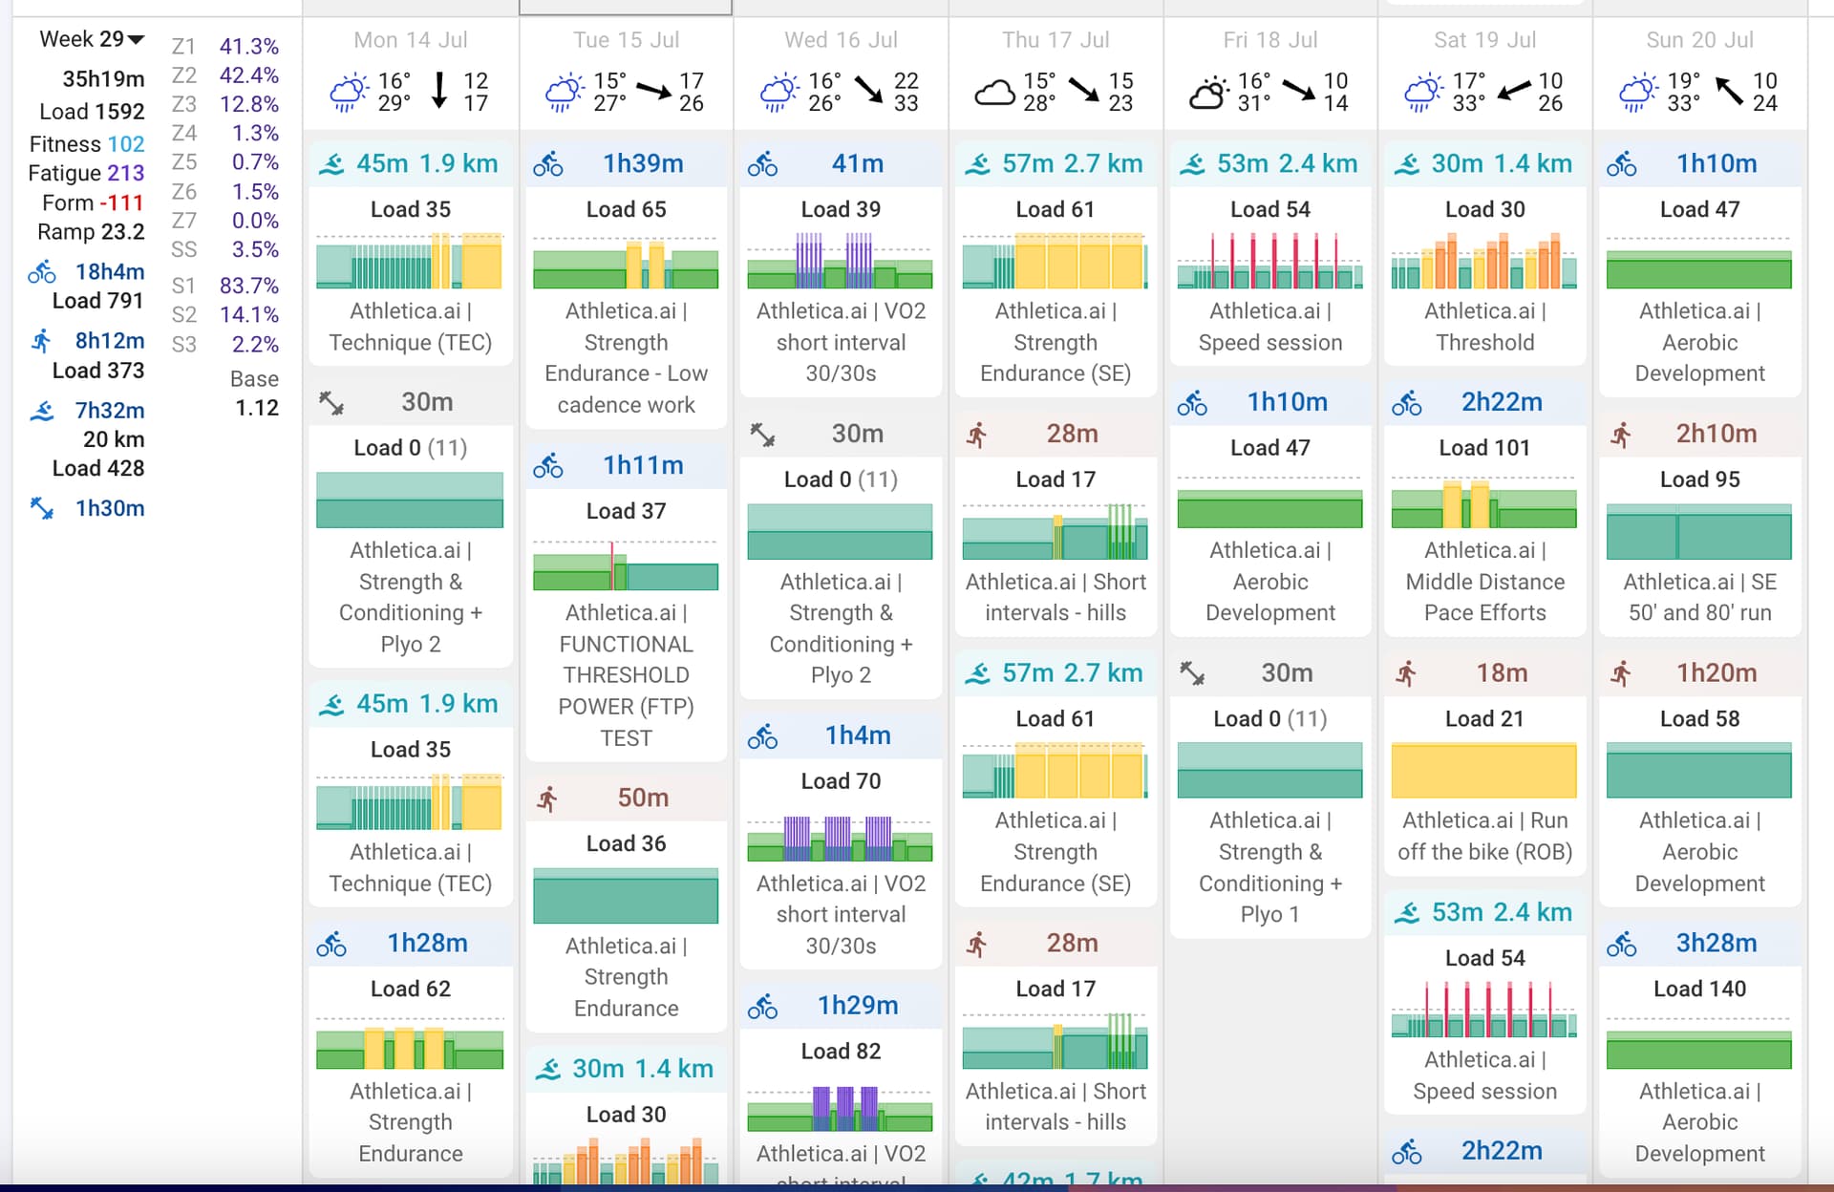Click bike icon on Saturday first 2h22m workout

[1407, 403]
